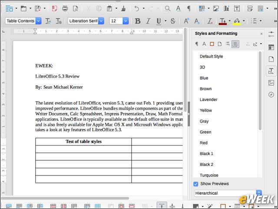Insert a page break icon

pyautogui.click(x=250, y=8)
